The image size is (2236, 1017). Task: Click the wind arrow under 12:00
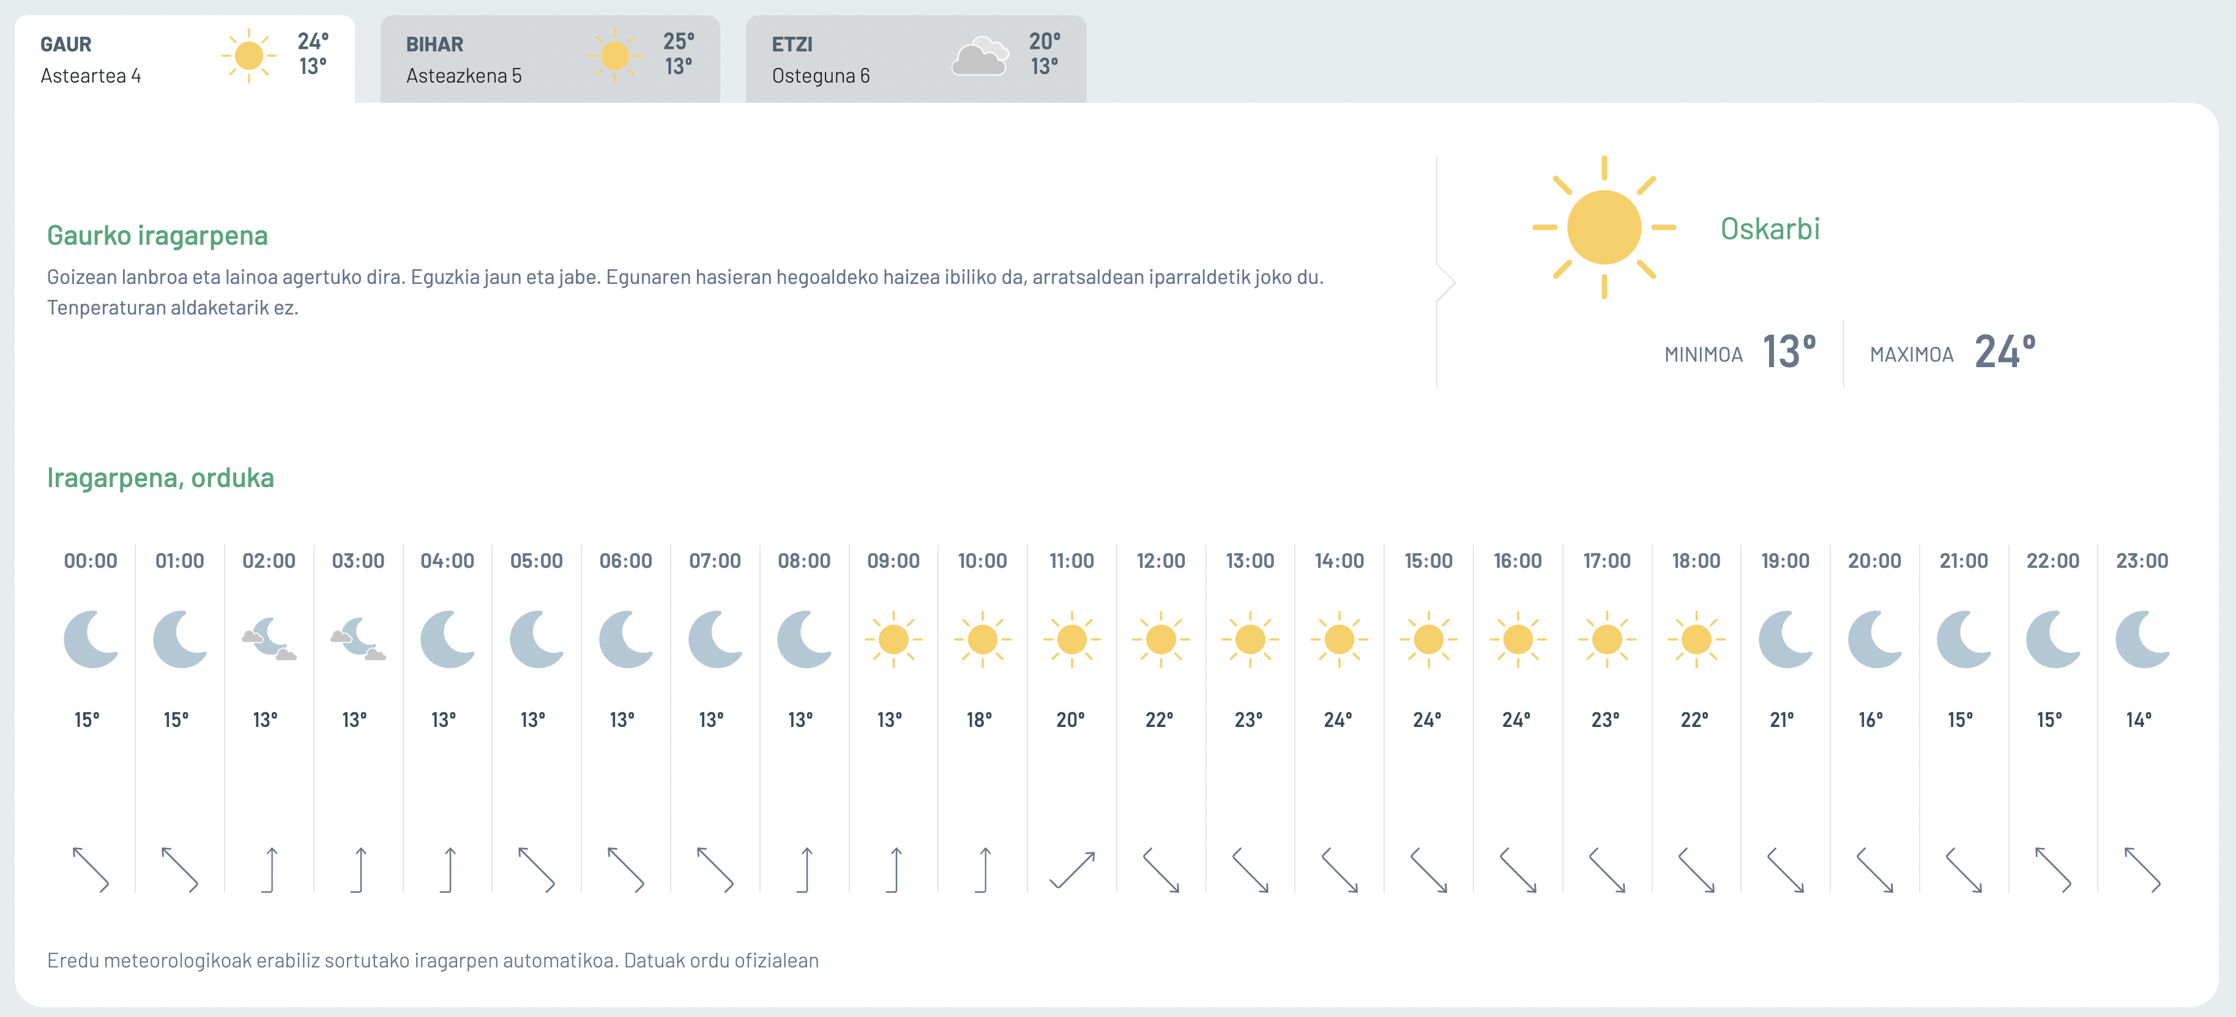(1161, 870)
